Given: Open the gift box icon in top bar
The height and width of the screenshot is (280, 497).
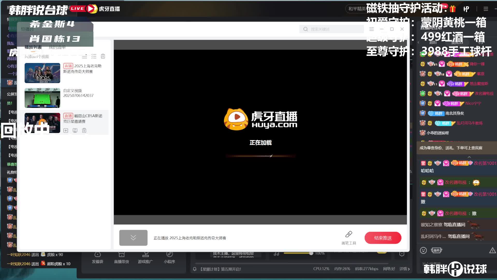Looking at the screenshot, I should (453, 9).
